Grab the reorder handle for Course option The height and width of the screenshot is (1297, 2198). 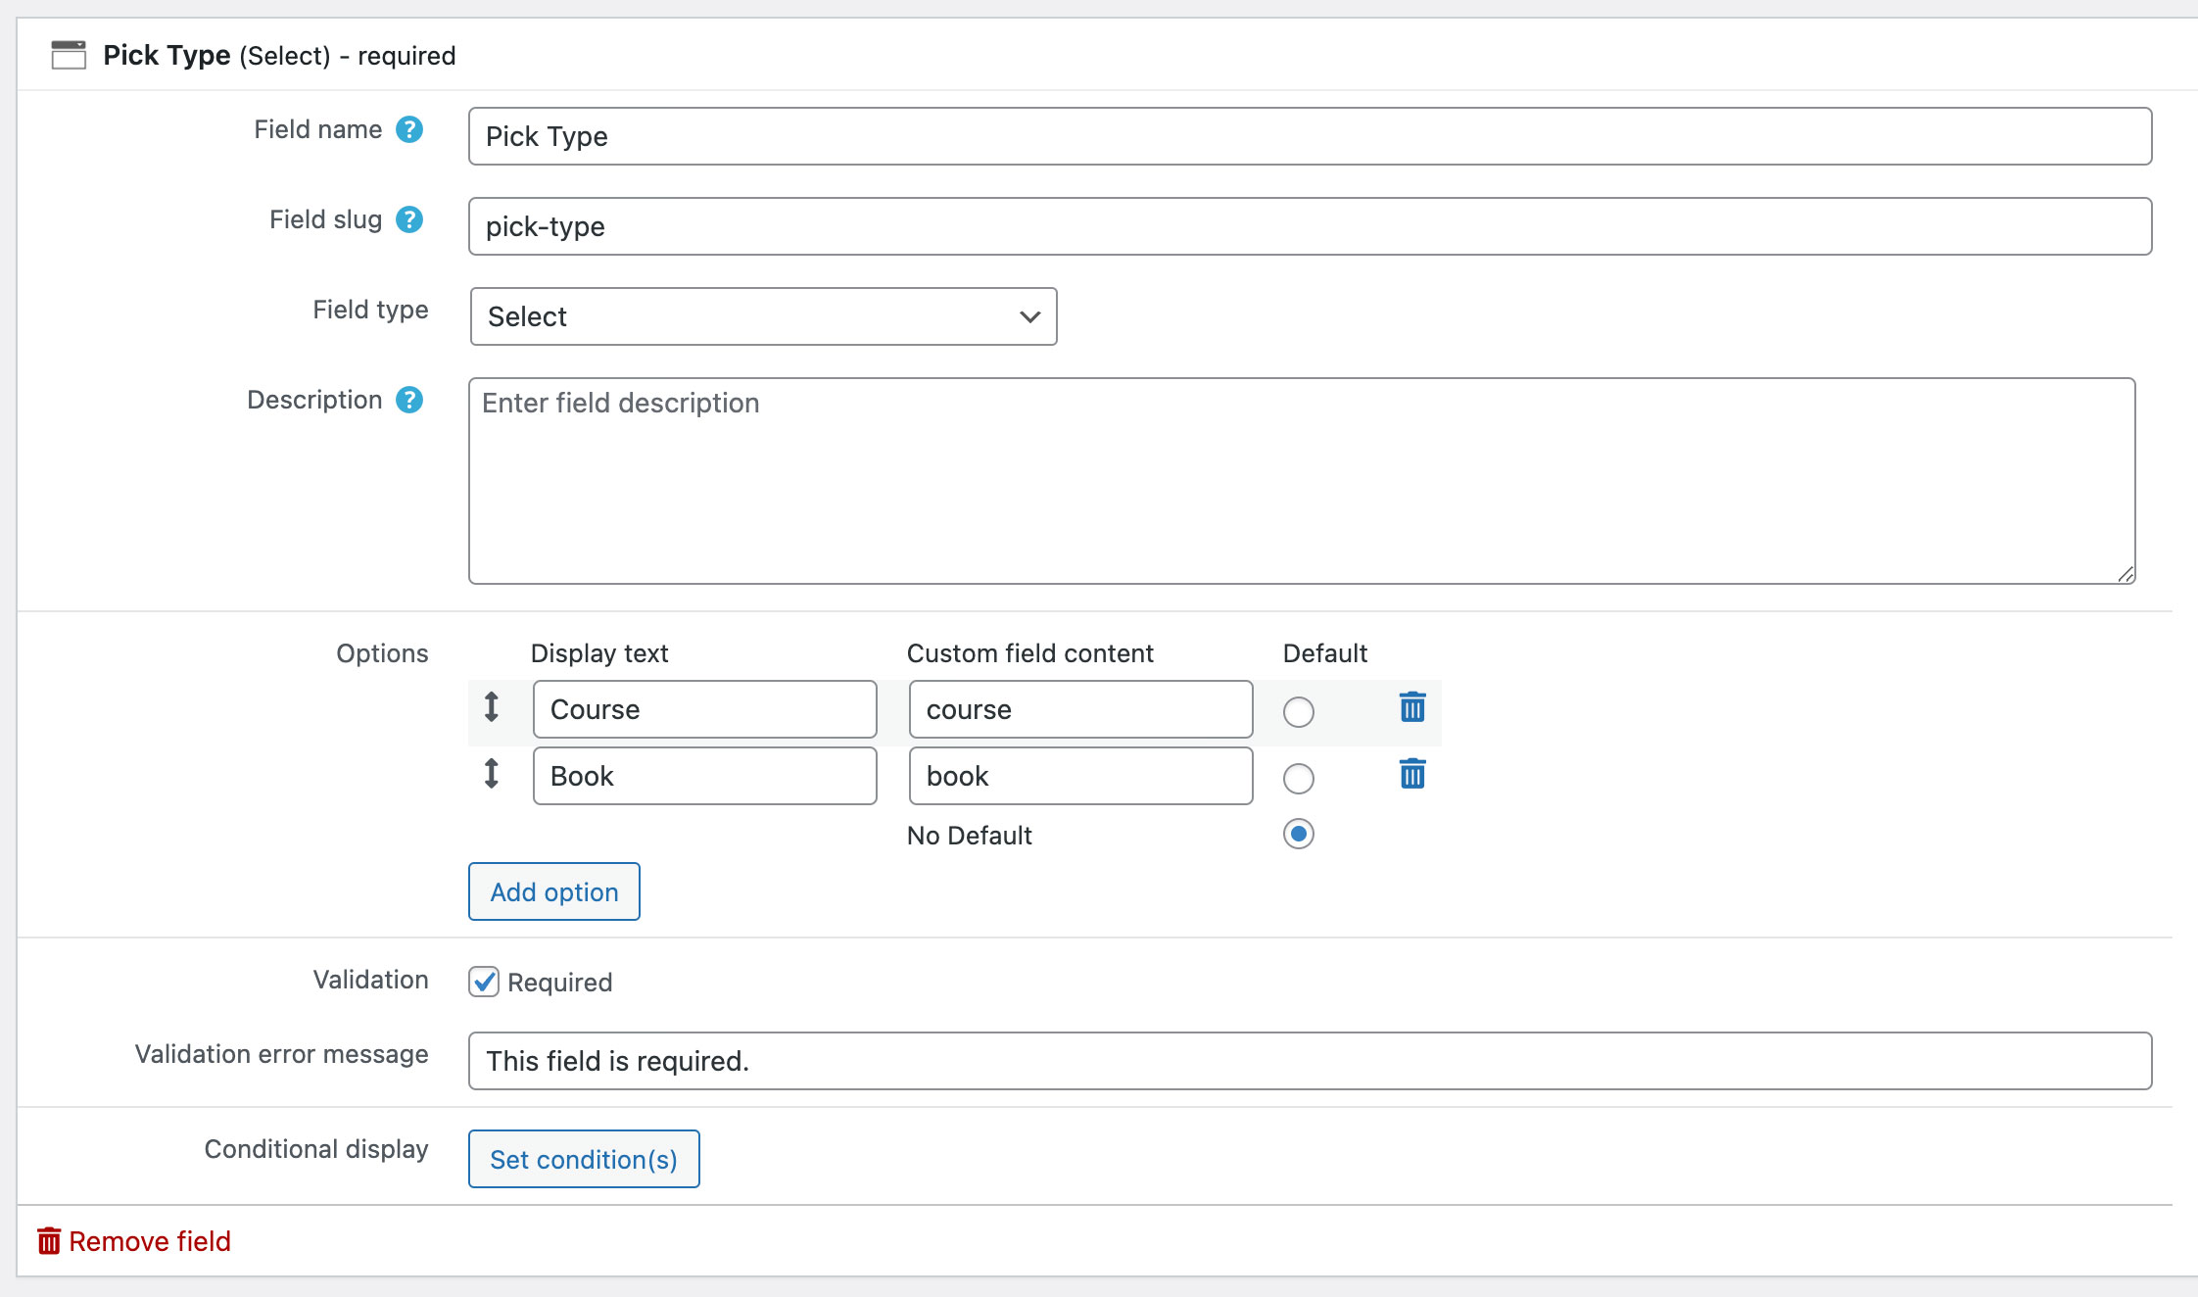pyautogui.click(x=492, y=706)
